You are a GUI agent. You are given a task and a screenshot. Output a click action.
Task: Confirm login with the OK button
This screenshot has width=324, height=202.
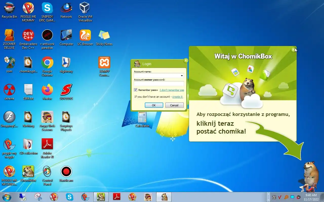(154, 105)
